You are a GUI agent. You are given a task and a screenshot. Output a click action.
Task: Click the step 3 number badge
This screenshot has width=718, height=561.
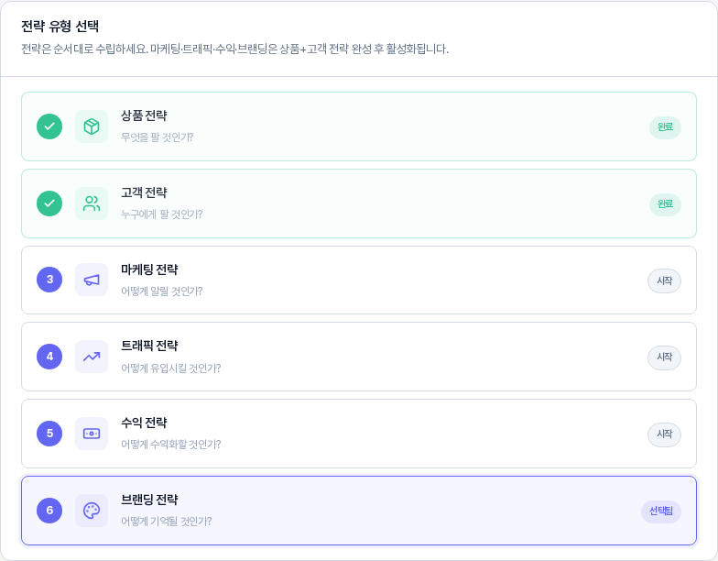click(x=49, y=280)
